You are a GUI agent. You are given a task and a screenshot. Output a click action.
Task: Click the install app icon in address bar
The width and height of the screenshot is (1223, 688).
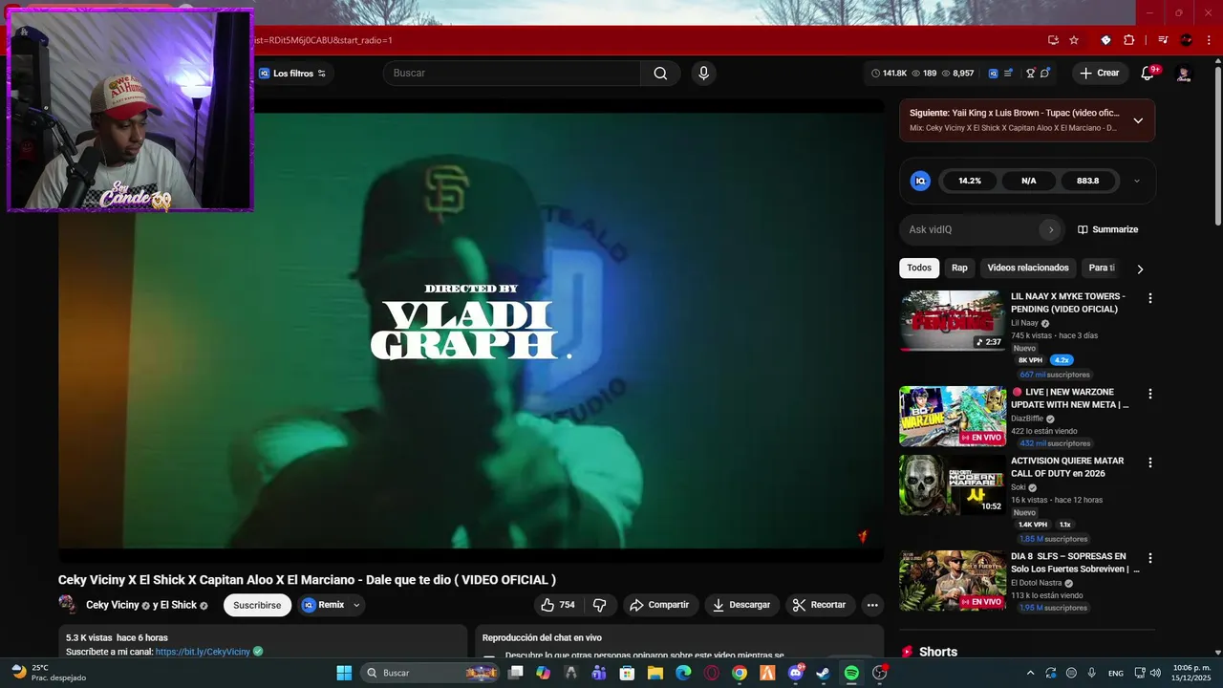click(x=1053, y=40)
